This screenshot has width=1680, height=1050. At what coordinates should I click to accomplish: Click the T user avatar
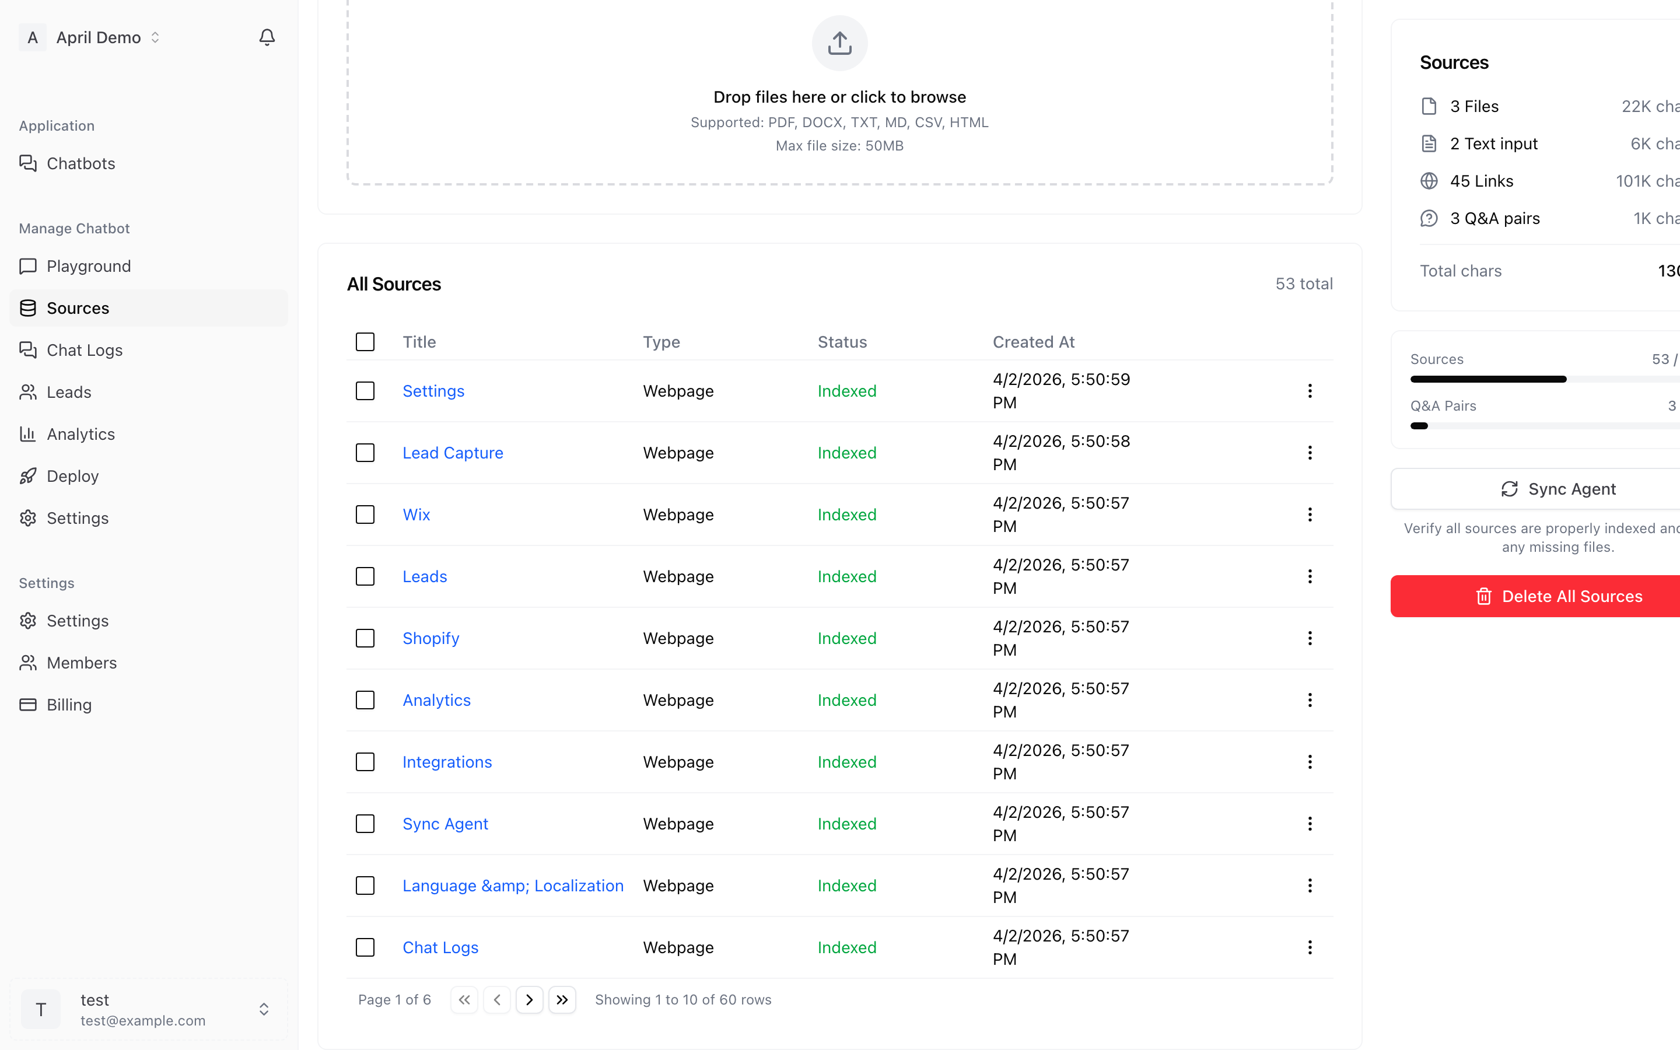[x=41, y=1010]
